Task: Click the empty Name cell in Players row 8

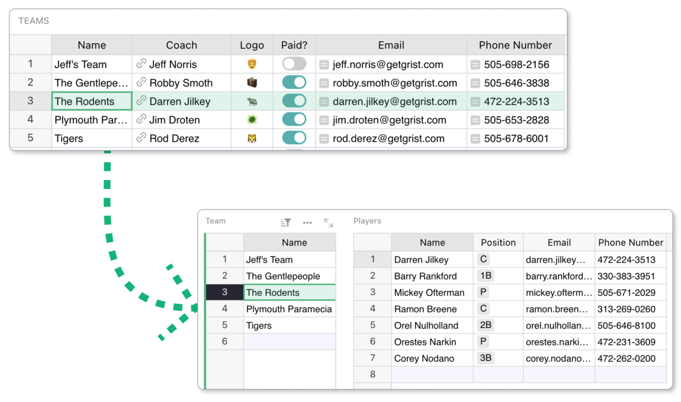Action: [432, 374]
